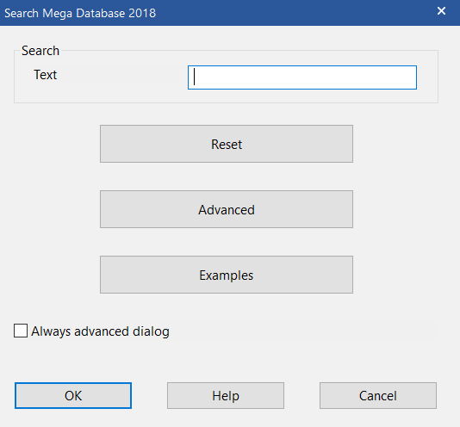Open the Advanced search options
The height and width of the screenshot is (427, 460).
pyautogui.click(x=227, y=209)
